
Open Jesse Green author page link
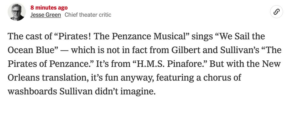point(46,15)
